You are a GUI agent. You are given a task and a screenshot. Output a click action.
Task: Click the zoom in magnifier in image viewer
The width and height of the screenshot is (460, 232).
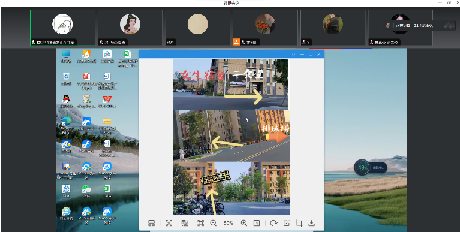[x=243, y=223]
